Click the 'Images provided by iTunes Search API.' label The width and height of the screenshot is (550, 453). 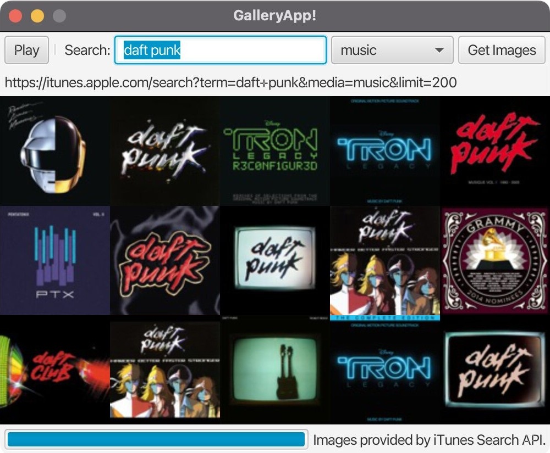[x=429, y=440]
